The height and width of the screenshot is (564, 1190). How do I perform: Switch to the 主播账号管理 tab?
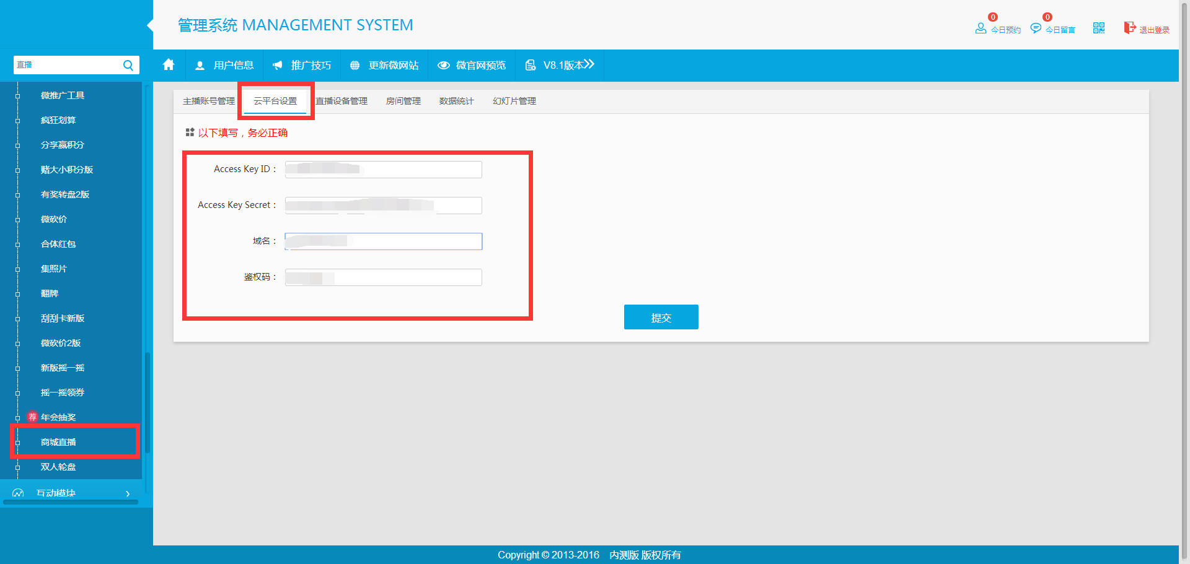coord(208,101)
